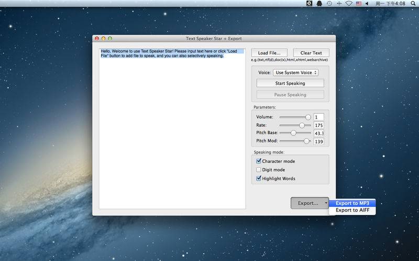The height and width of the screenshot is (261, 419).
Task: Toggle the Character mode checkbox
Action: [258, 161]
